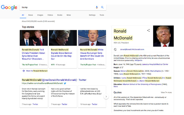The image size is (184, 115).
Task: Expand More under Education
Action: pos(116,87)
